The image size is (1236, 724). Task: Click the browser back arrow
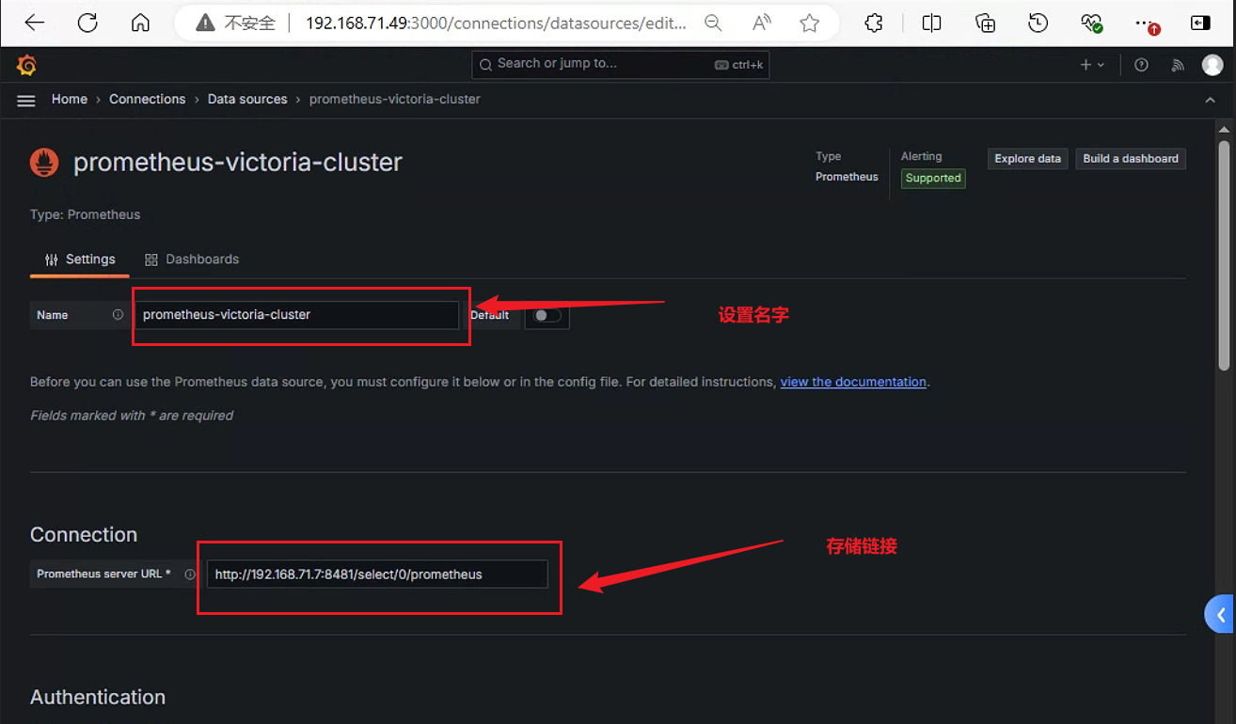34,24
